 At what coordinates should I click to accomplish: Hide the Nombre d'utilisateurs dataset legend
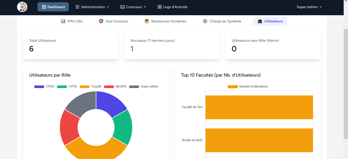(248, 86)
